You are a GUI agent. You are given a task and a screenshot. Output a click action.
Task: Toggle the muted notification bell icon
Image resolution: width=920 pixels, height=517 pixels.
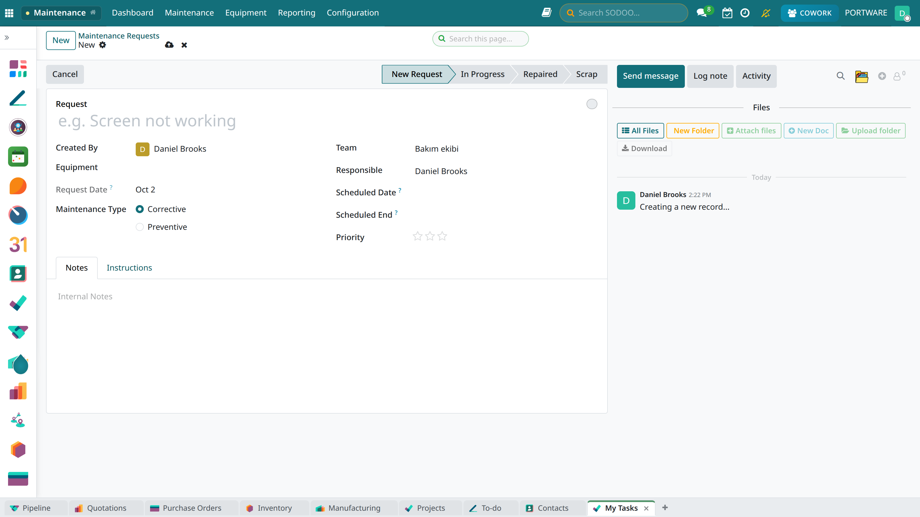(765, 13)
